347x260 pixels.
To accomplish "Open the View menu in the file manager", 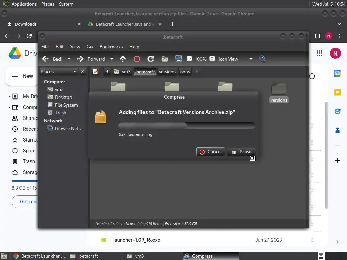I will [75, 47].
